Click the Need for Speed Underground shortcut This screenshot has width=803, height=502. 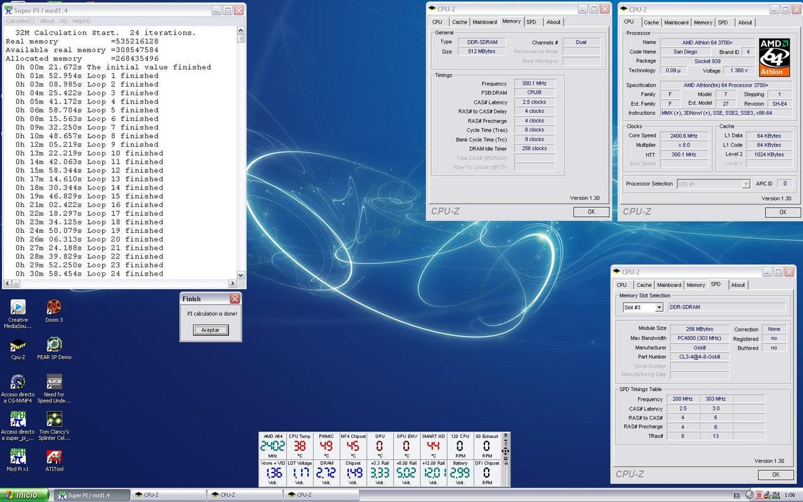[54, 383]
